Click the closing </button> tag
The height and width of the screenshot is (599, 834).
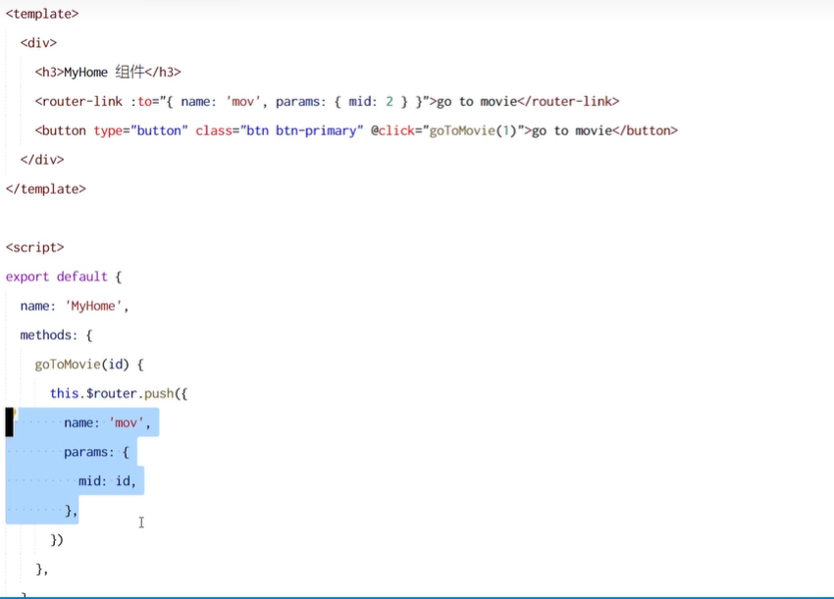646,130
